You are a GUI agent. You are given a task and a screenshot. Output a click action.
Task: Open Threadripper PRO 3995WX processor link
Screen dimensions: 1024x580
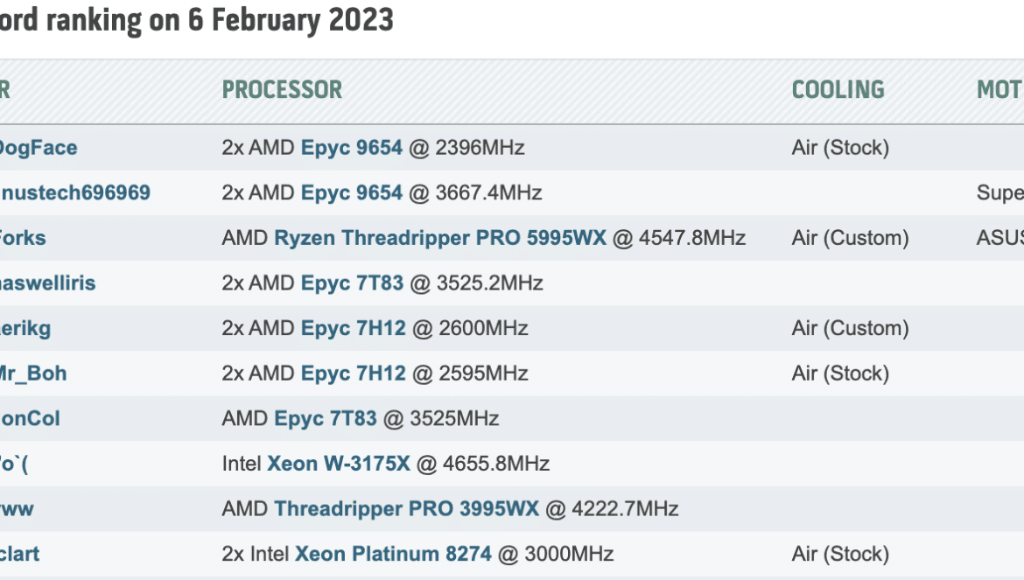point(406,509)
